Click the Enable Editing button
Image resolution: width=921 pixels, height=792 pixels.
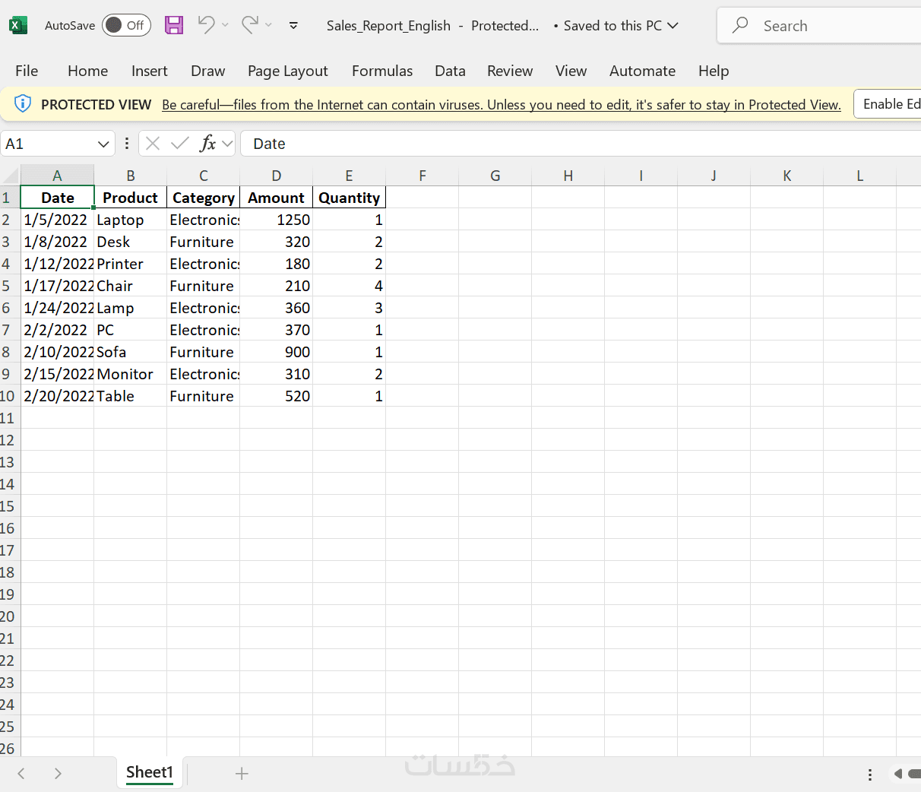(x=888, y=104)
